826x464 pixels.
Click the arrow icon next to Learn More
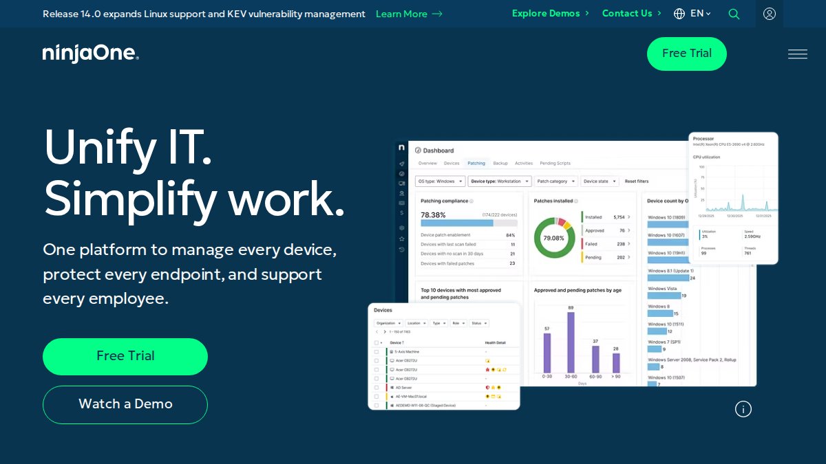click(x=437, y=14)
